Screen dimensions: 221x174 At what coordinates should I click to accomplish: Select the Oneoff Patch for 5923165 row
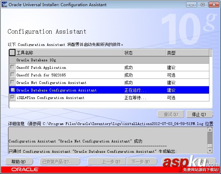click(109, 75)
